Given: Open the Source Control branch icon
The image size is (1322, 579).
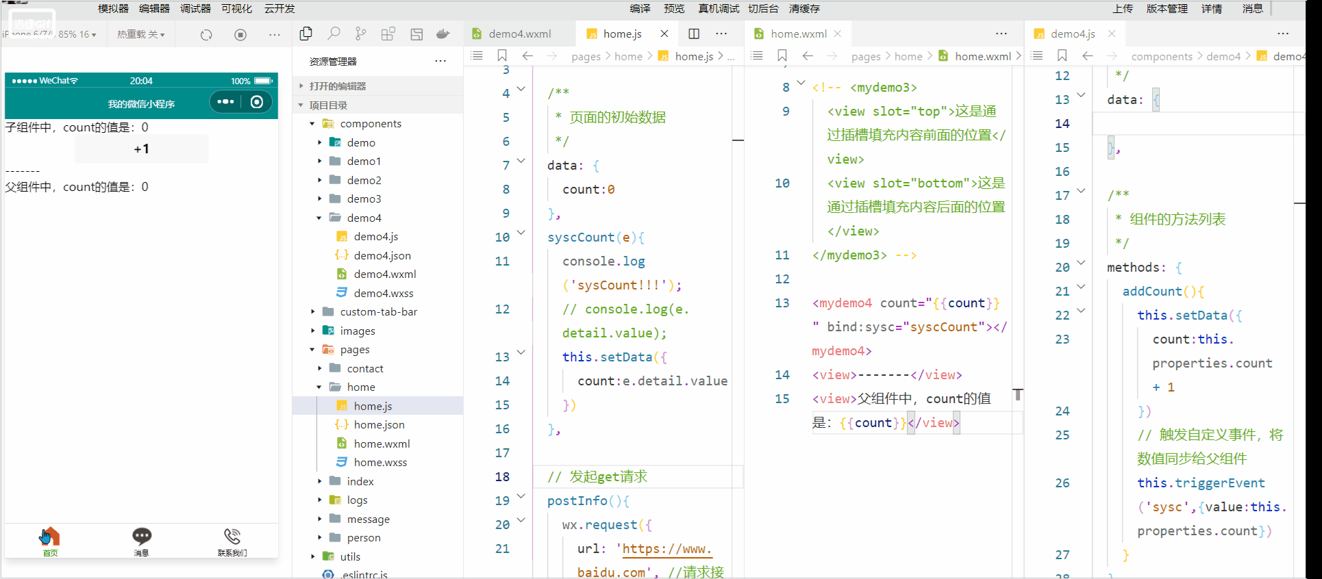Looking at the screenshot, I should (x=361, y=34).
